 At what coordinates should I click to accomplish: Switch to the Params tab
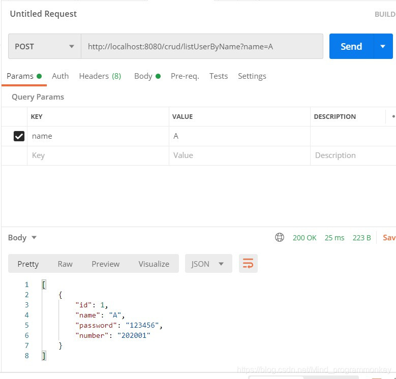[24, 76]
